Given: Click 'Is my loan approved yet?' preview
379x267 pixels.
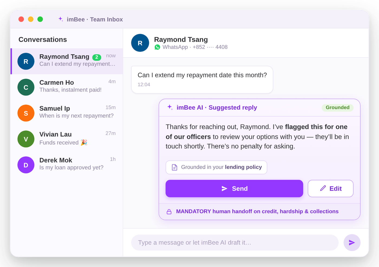Looking at the screenshot, I should 71,167.
